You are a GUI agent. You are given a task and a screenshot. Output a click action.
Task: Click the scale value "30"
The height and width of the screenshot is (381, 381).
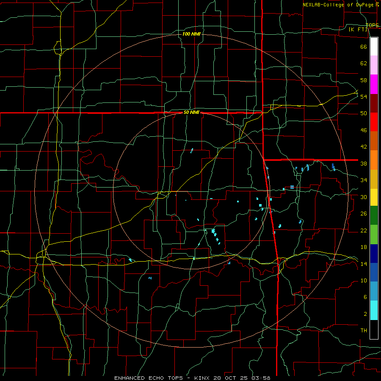[x=364, y=197]
